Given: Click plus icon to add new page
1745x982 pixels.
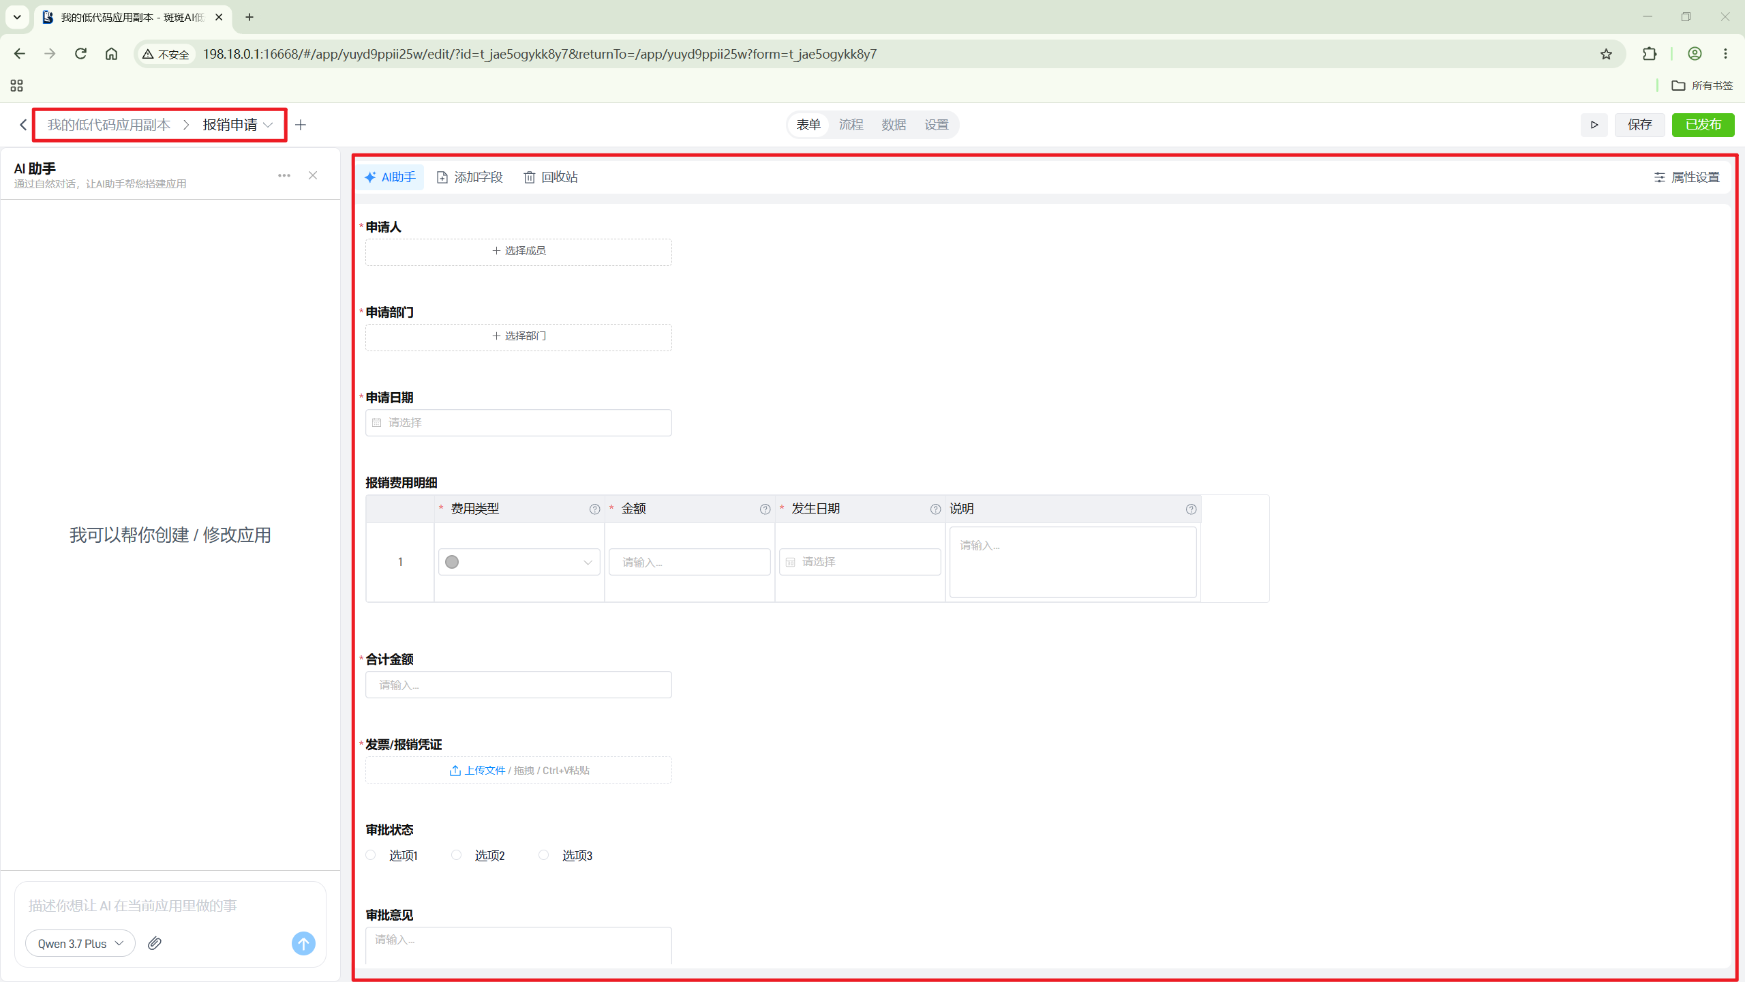Looking at the screenshot, I should (301, 125).
